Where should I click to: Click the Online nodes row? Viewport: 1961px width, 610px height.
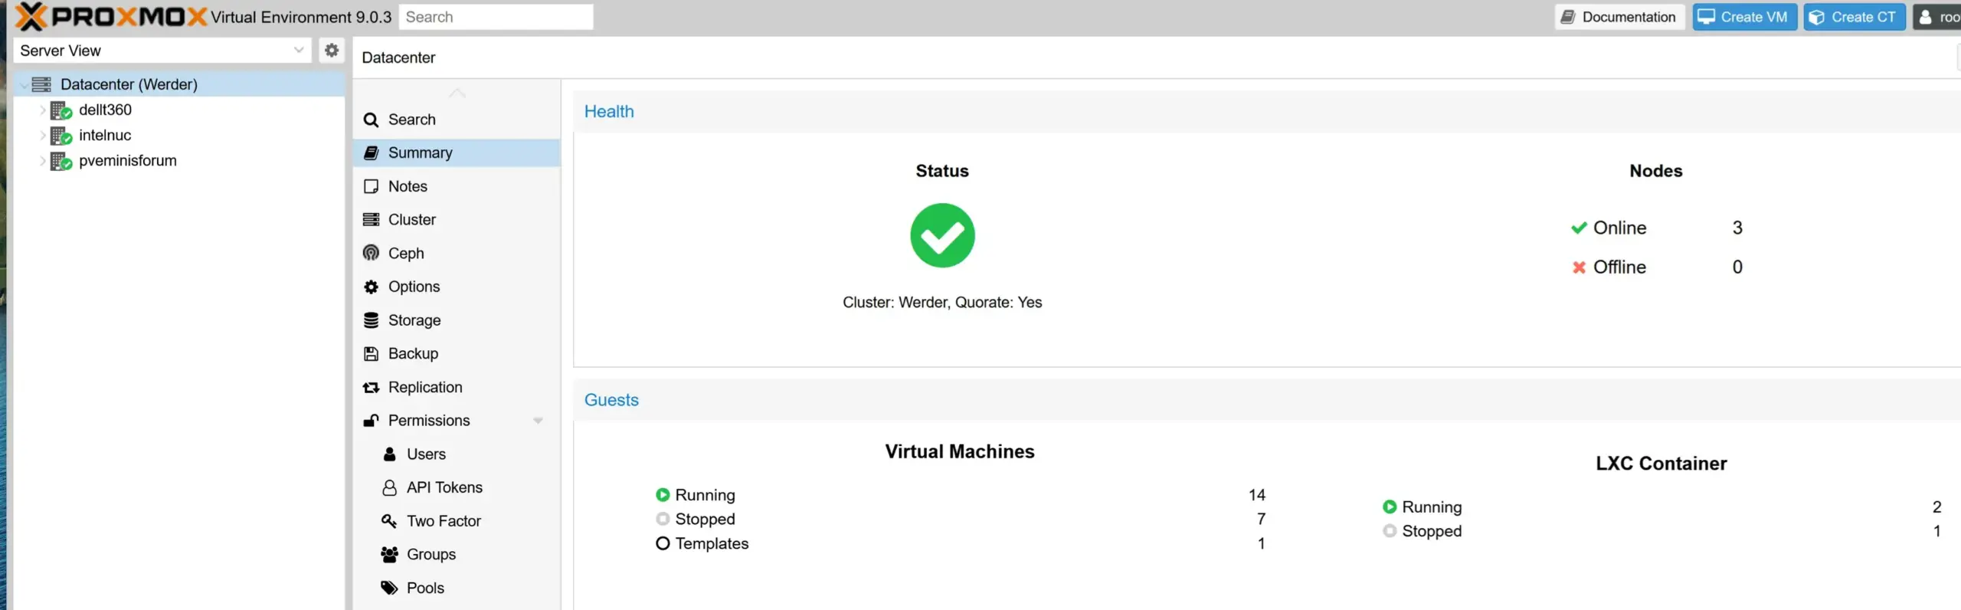point(1656,228)
